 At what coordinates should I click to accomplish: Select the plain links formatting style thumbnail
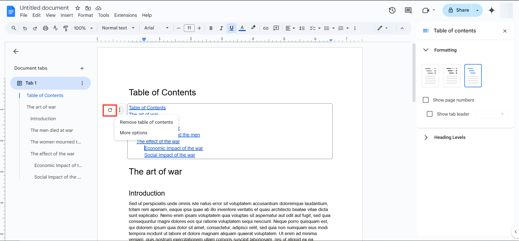[473, 76]
